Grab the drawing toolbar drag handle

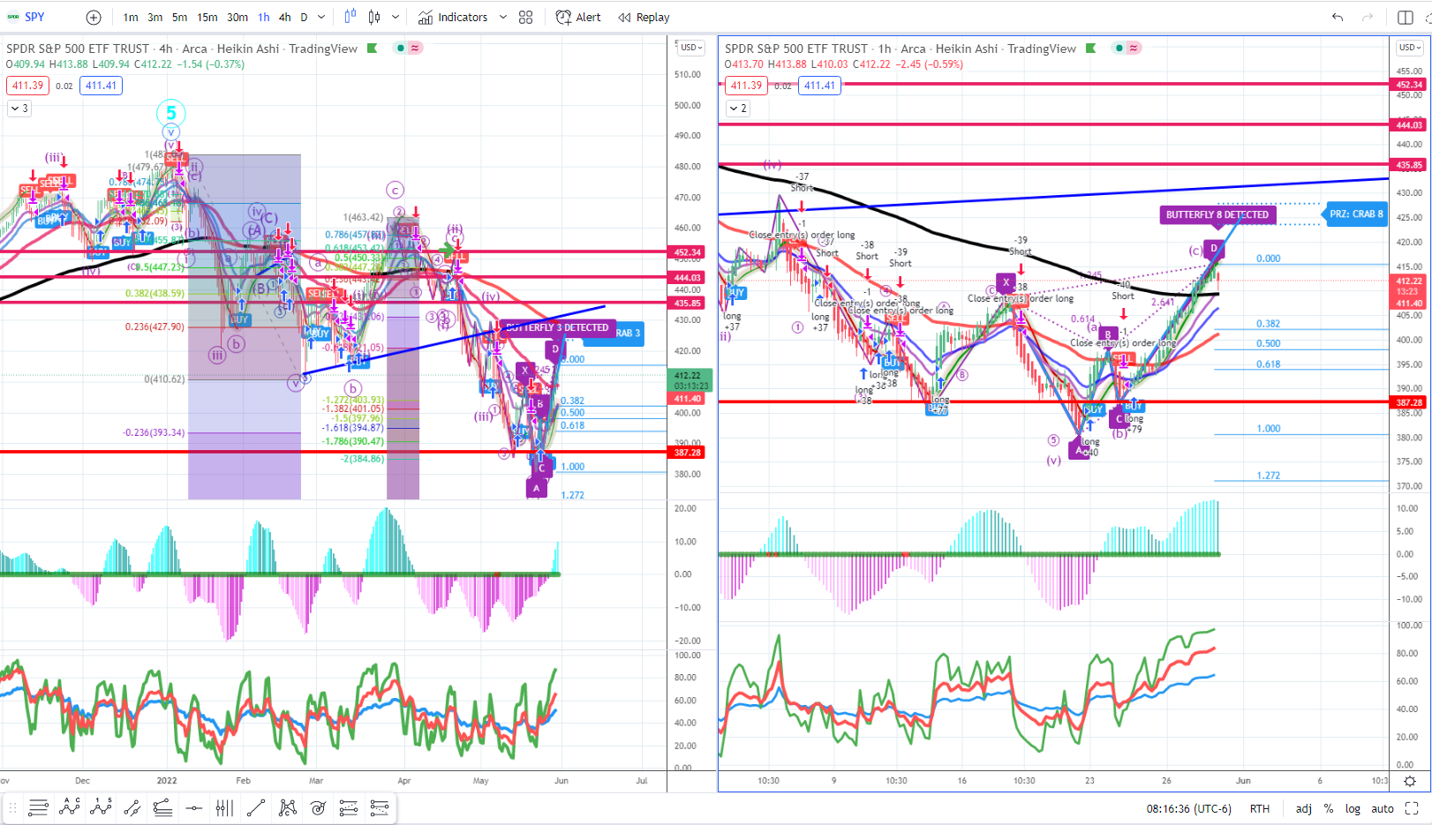(13, 807)
